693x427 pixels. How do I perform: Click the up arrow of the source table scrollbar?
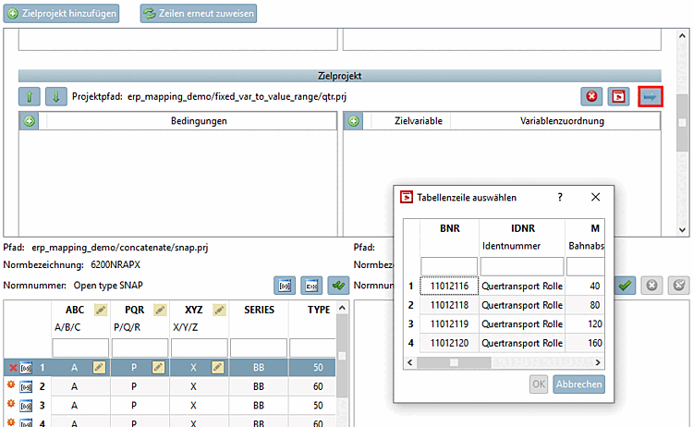342,308
